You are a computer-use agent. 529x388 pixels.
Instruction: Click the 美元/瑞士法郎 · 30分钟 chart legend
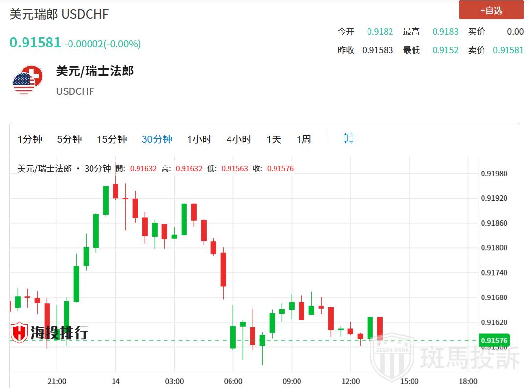click(64, 169)
